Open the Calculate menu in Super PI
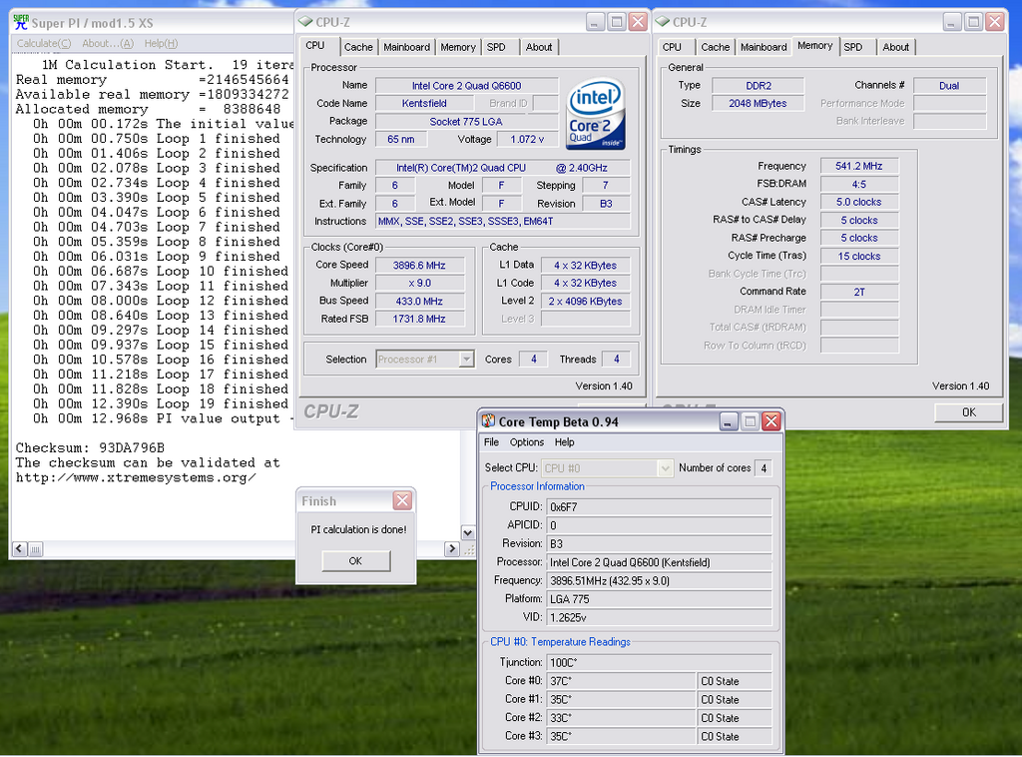The width and height of the screenshot is (1022, 757). (x=44, y=44)
